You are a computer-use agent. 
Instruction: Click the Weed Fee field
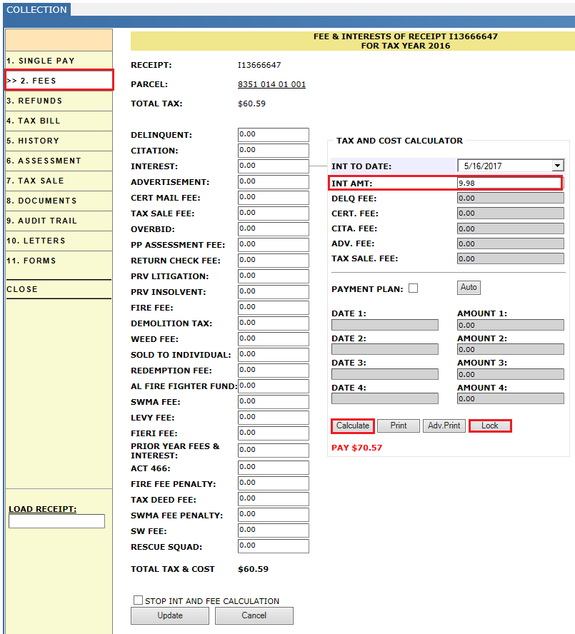coord(273,339)
